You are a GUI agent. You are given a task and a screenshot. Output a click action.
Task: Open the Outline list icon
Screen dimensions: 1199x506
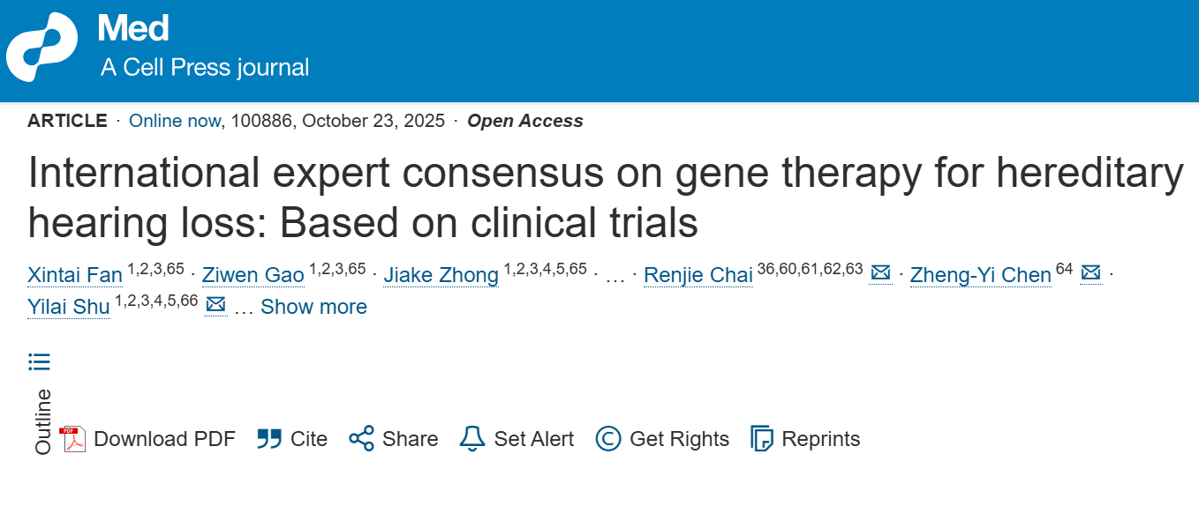coord(40,361)
